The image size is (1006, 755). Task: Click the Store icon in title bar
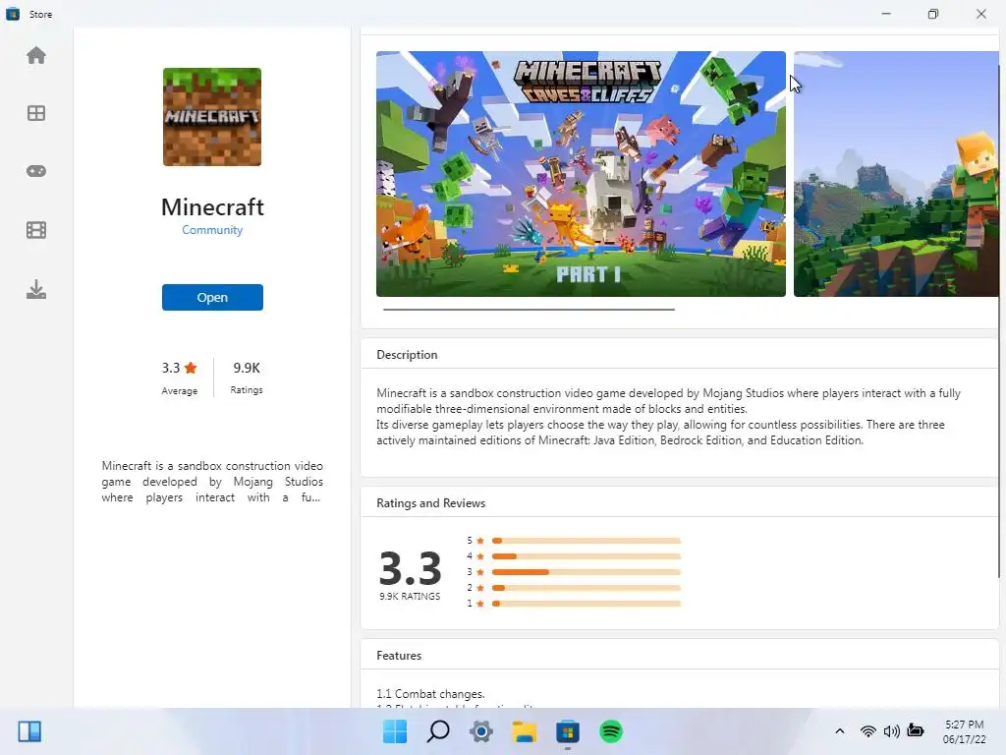(x=13, y=14)
